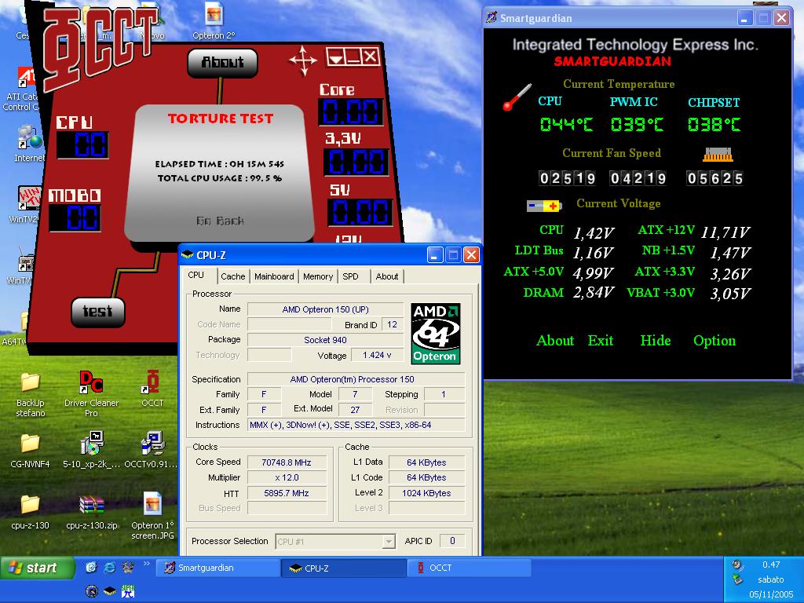
Task: Select the cpu-z-130.zip archive icon
Action: click(x=92, y=512)
